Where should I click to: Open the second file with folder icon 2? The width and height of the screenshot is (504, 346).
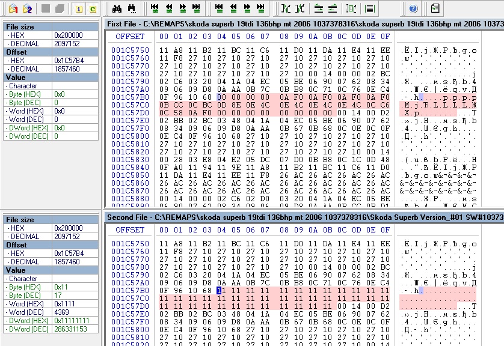(x=27, y=8)
